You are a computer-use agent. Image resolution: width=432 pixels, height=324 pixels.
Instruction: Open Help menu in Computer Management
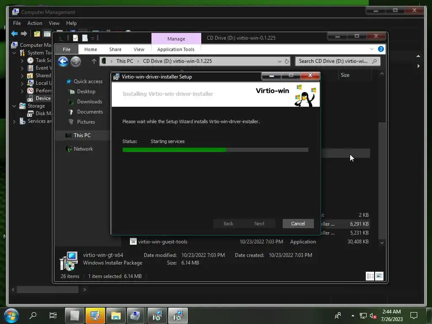point(71,23)
